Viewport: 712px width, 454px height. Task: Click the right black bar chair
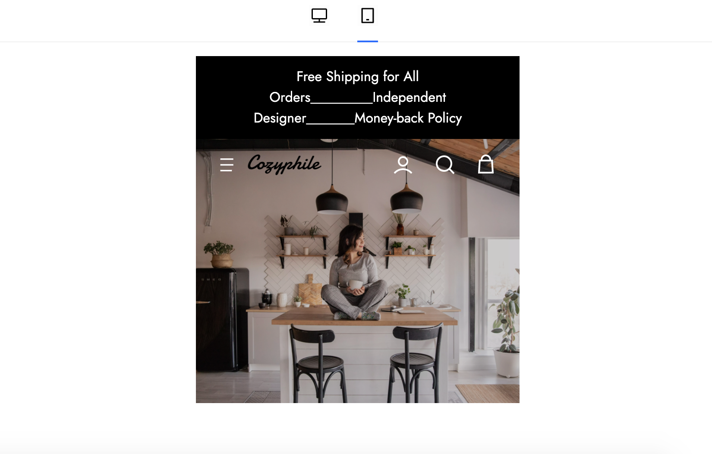[417, 363]
